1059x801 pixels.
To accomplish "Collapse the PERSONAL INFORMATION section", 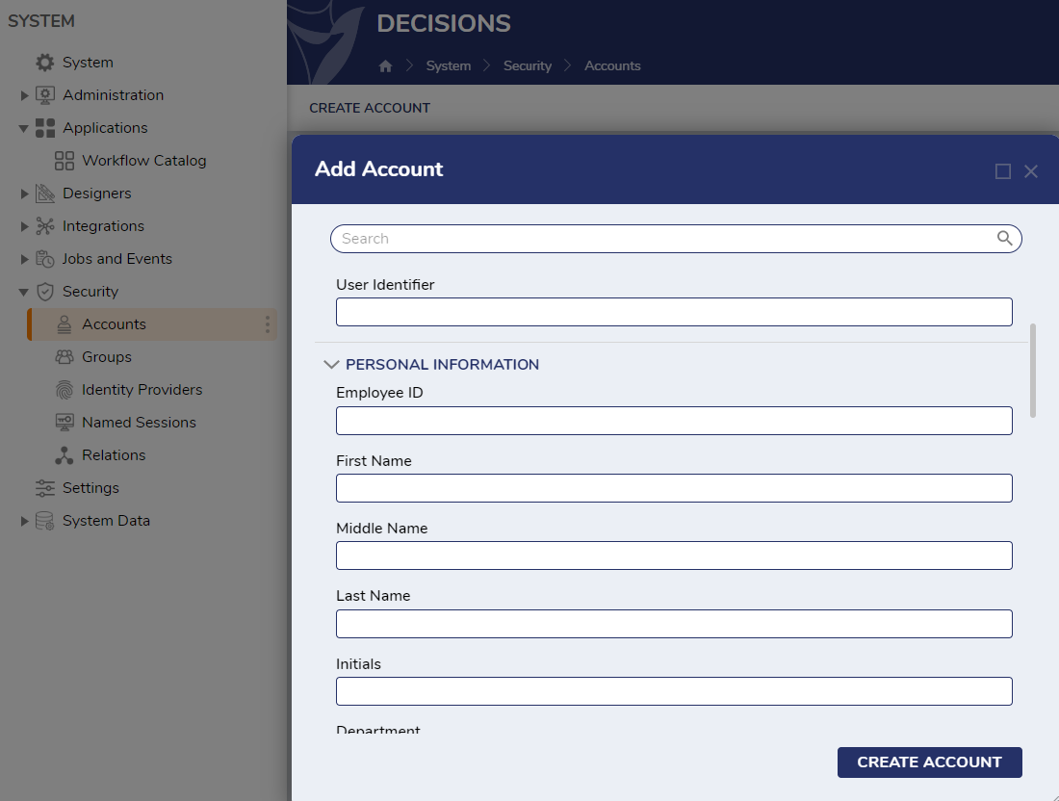I will click(x=331, y=364).
